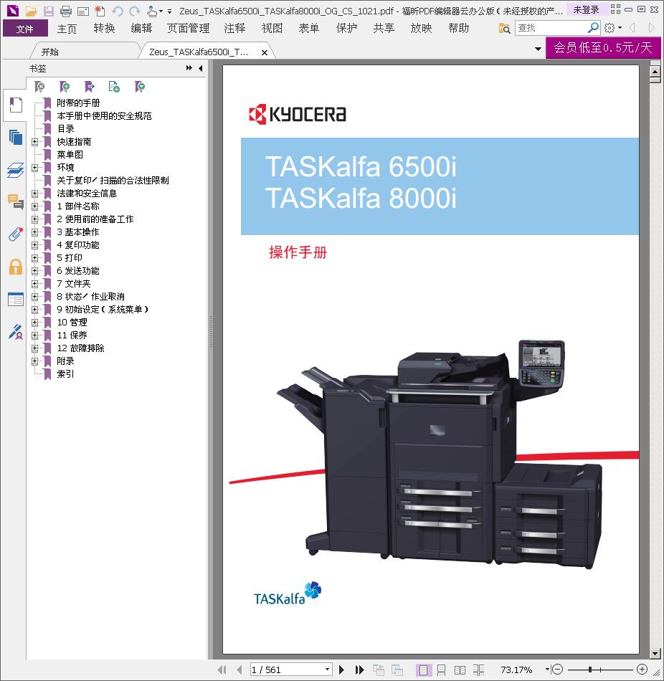Click the last bookmark toolbar icon
The image size is (664, 681).
click(140, 87)
